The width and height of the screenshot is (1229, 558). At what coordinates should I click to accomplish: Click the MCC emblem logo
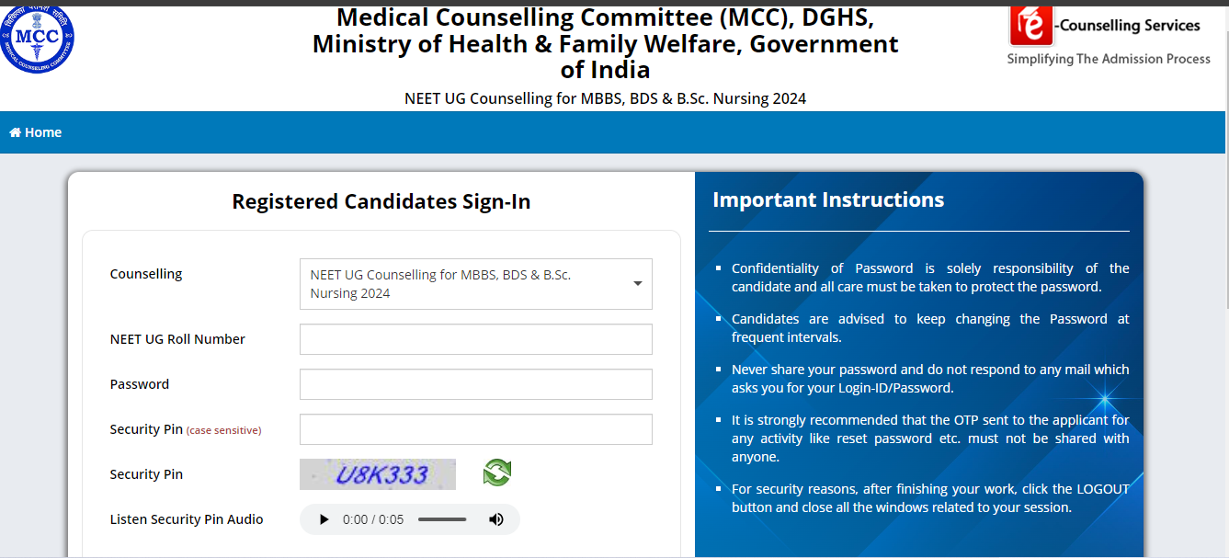pyautogui.click(x=37, y=39)
